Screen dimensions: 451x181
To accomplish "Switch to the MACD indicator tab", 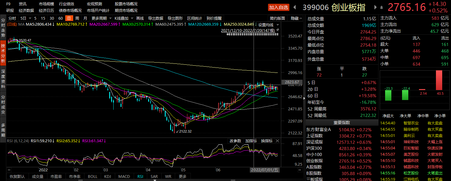I will tap(124, 176).
